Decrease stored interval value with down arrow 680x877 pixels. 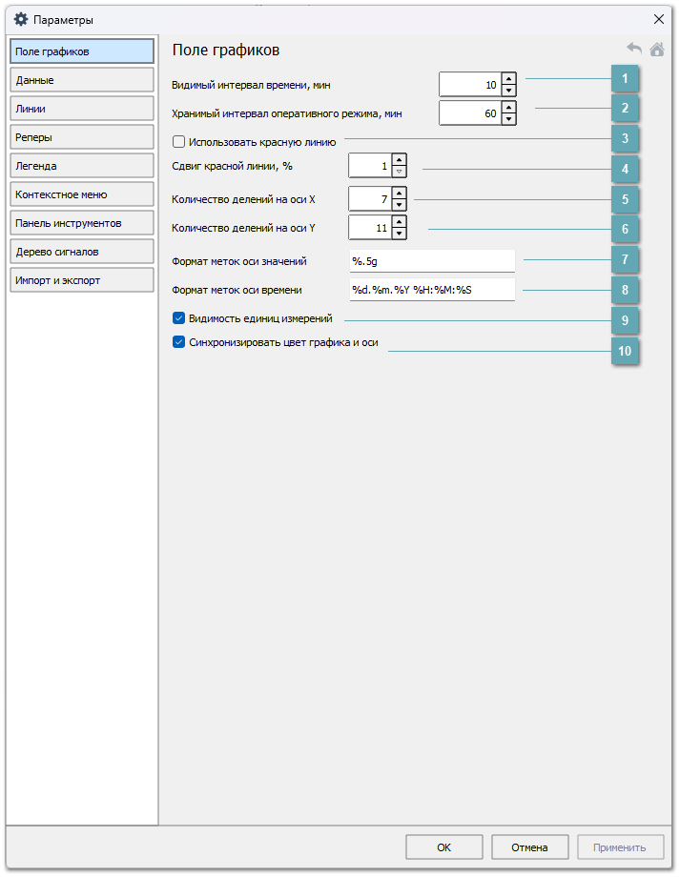point(508,119)
